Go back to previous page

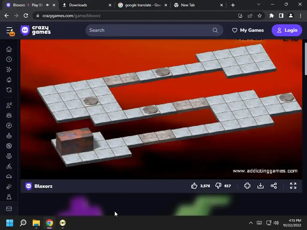[7, 16]
